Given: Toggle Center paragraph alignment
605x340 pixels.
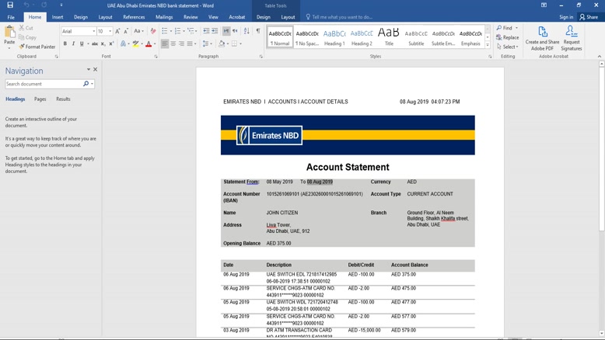Looking at the screenshot, I should (x=173, y=44).
